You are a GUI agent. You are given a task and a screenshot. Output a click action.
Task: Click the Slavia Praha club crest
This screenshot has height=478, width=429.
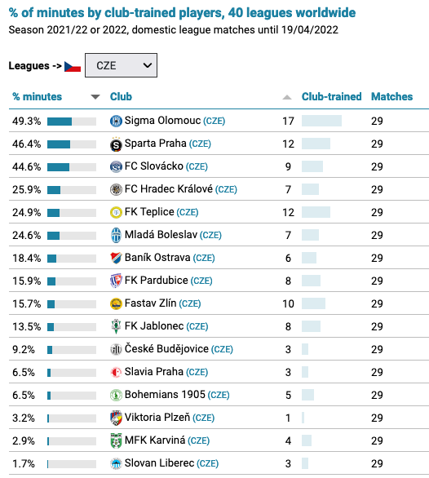pos(116,372)
